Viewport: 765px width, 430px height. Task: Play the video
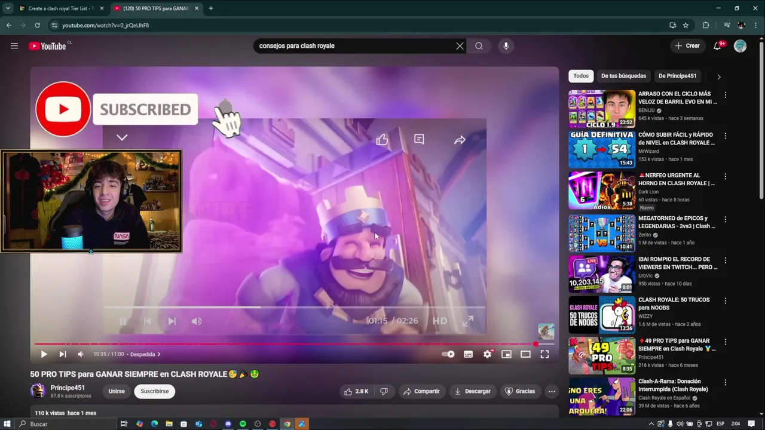click(44, 354)
